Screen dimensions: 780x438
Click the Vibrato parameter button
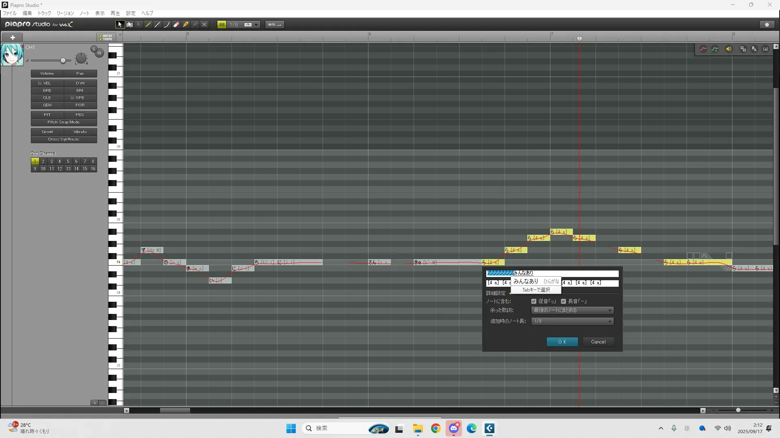(x=80, y=132)
